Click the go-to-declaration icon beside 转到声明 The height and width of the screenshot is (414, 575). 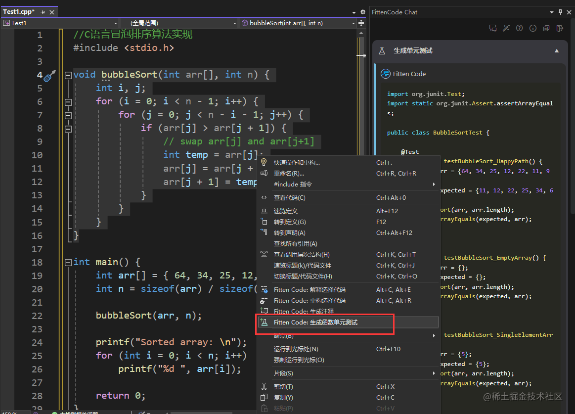pyautogui.click(x=264, y=232)
